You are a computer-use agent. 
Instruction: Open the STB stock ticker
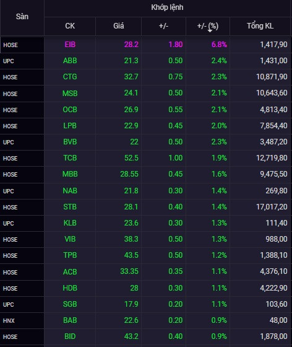point(70,207)
